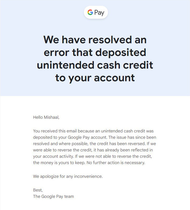
Task: Click the headline line 'error that deposited'
Action: click(95, 52)
